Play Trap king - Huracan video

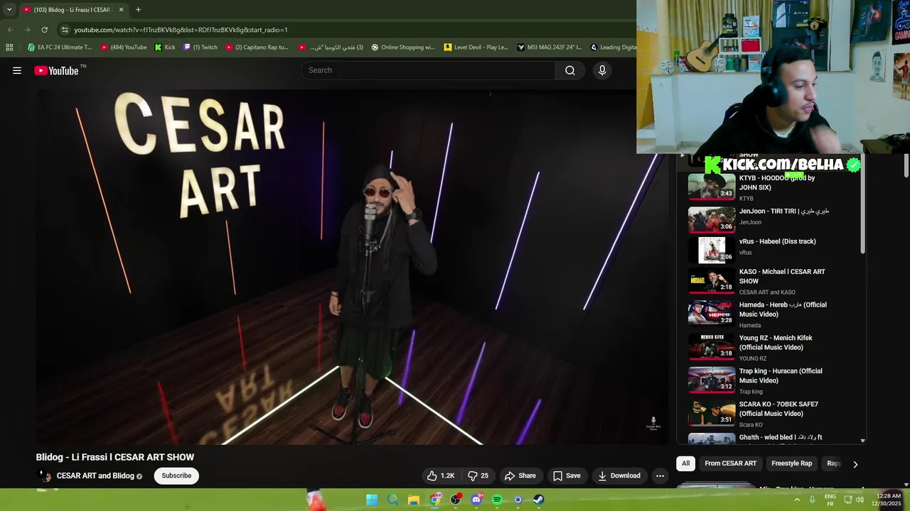[x=771, y=380]
